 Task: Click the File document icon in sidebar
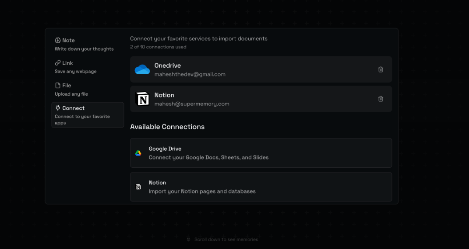[58, 86]
